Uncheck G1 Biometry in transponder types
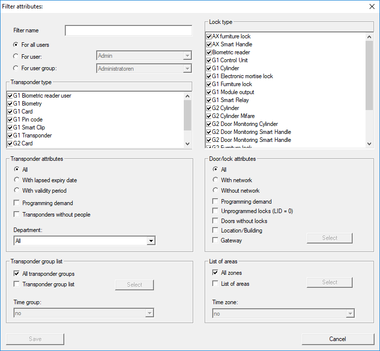Image resolution: width=380 pixels, height=351 pixels. point(10,104)
